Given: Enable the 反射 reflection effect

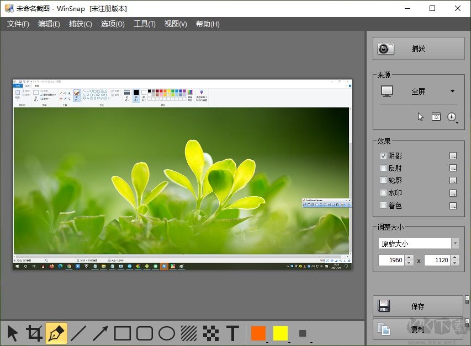Looking at the screenshot, I should (384, 168).
